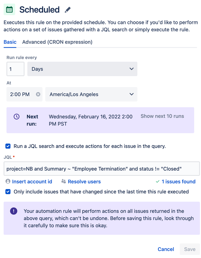Click the green Scheduled calendar icon
This screenshot has height=258, width=201.
[x=10, y=10]
